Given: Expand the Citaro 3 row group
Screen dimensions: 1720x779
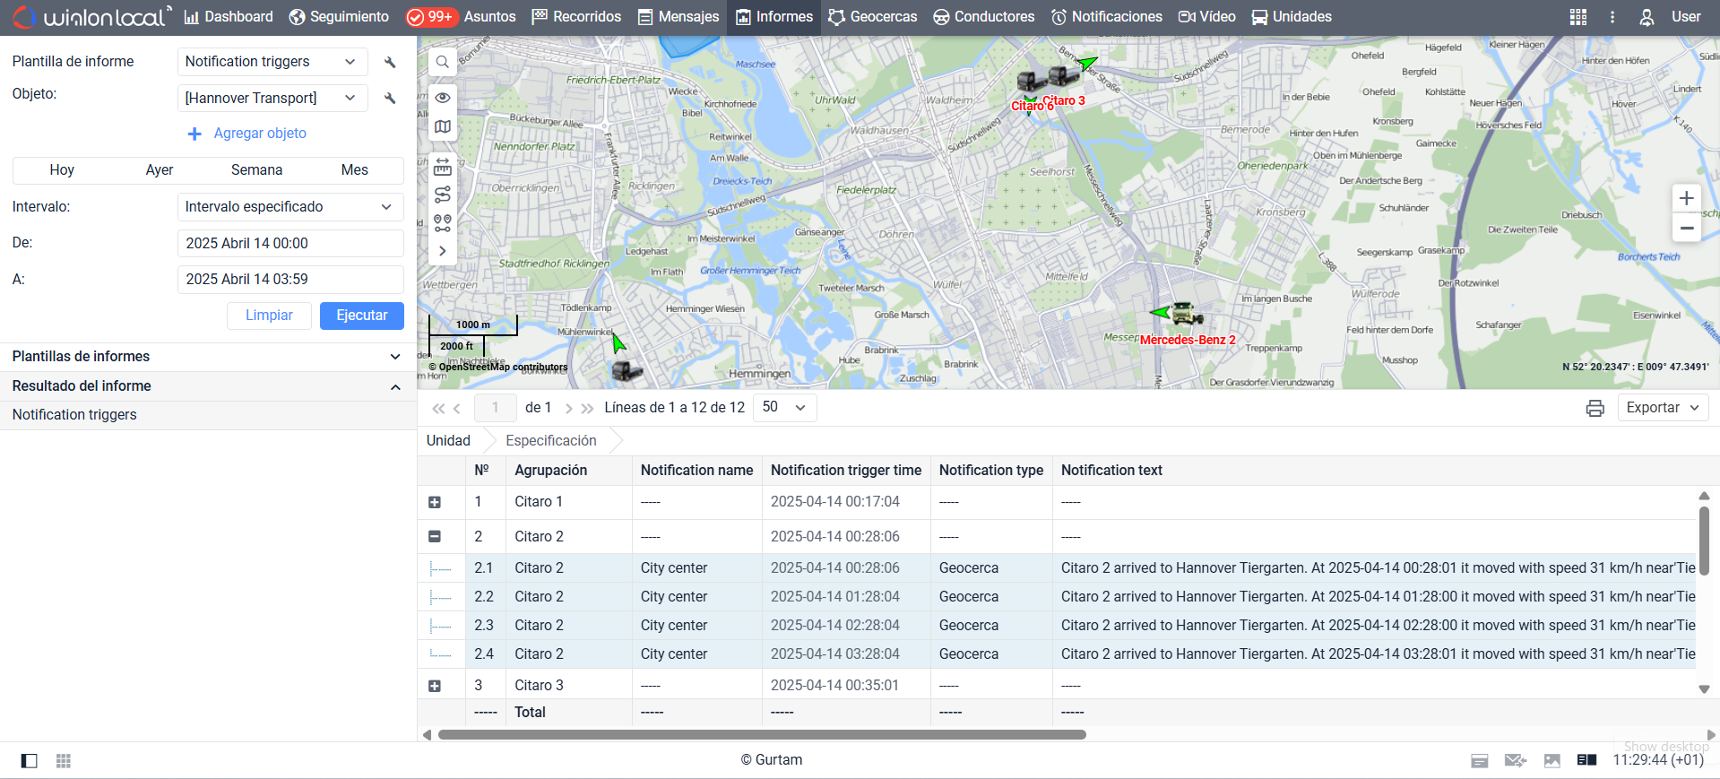Looking at the screenshot, I should (435, 686).
